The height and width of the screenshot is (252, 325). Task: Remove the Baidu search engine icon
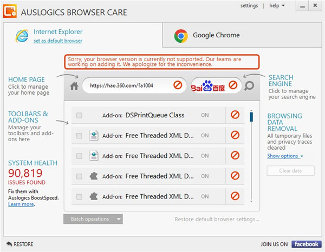233,85
